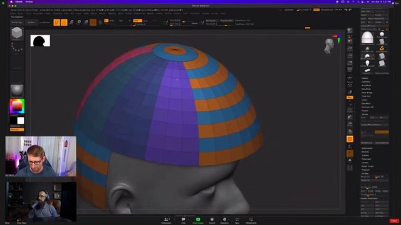Select the Move transform tool

pos(71,22)
